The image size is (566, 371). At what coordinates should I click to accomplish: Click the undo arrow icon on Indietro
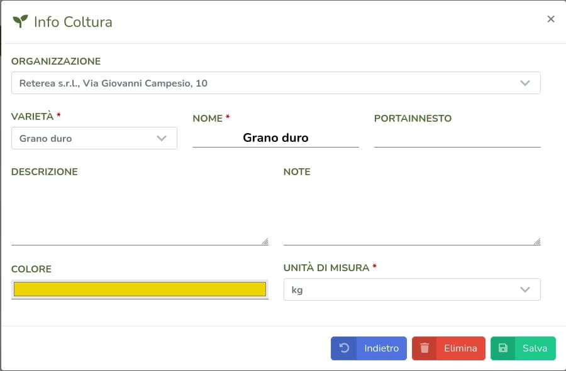(x=344, y=348)
